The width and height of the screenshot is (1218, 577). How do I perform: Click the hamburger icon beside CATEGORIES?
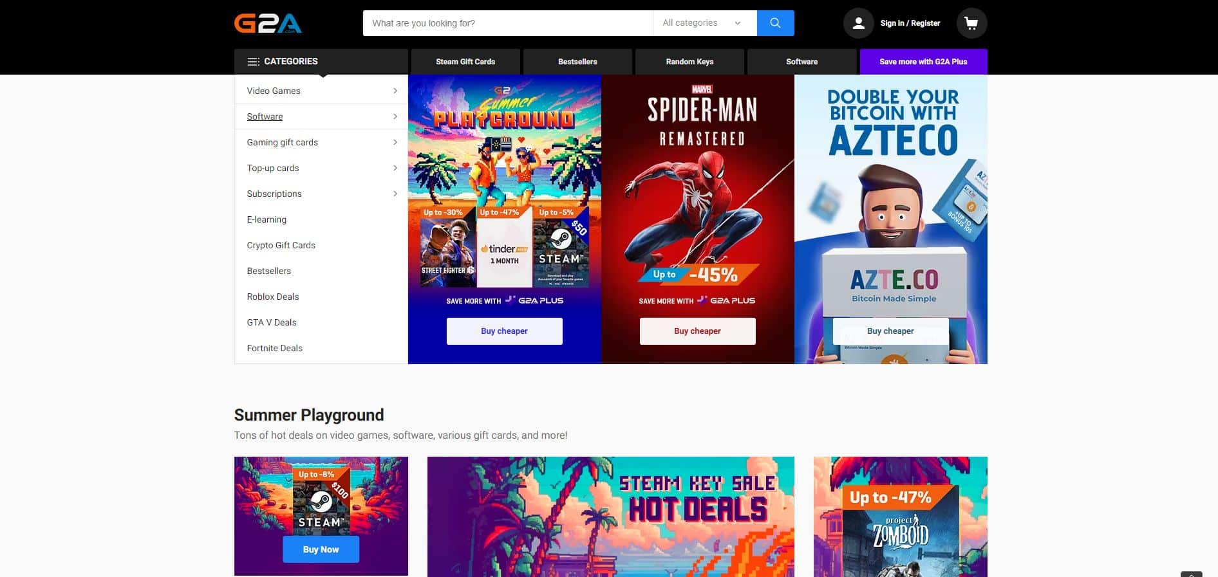tap(253, 62)
